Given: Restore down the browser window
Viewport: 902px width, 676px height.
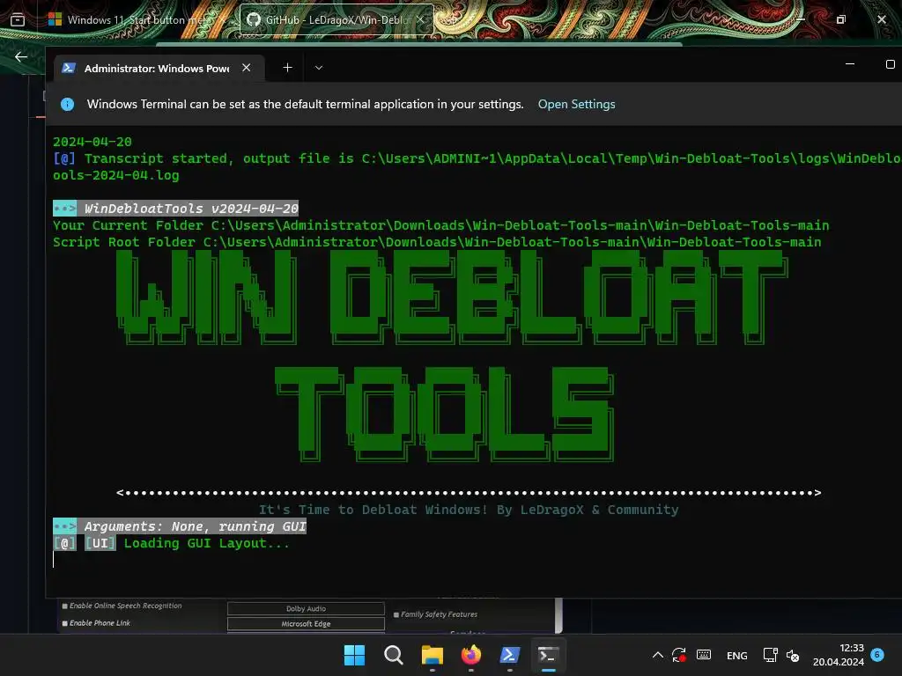Looking at the screenshot, I should pyautogui.click(x=841, y=19).
